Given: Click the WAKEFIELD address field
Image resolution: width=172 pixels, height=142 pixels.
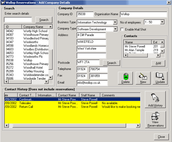Looking at the screenshot, I should [91, 42].
